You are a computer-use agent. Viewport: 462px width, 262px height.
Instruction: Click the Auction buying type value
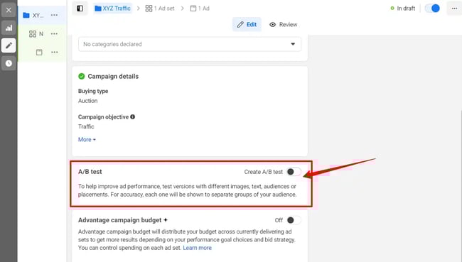88,101
